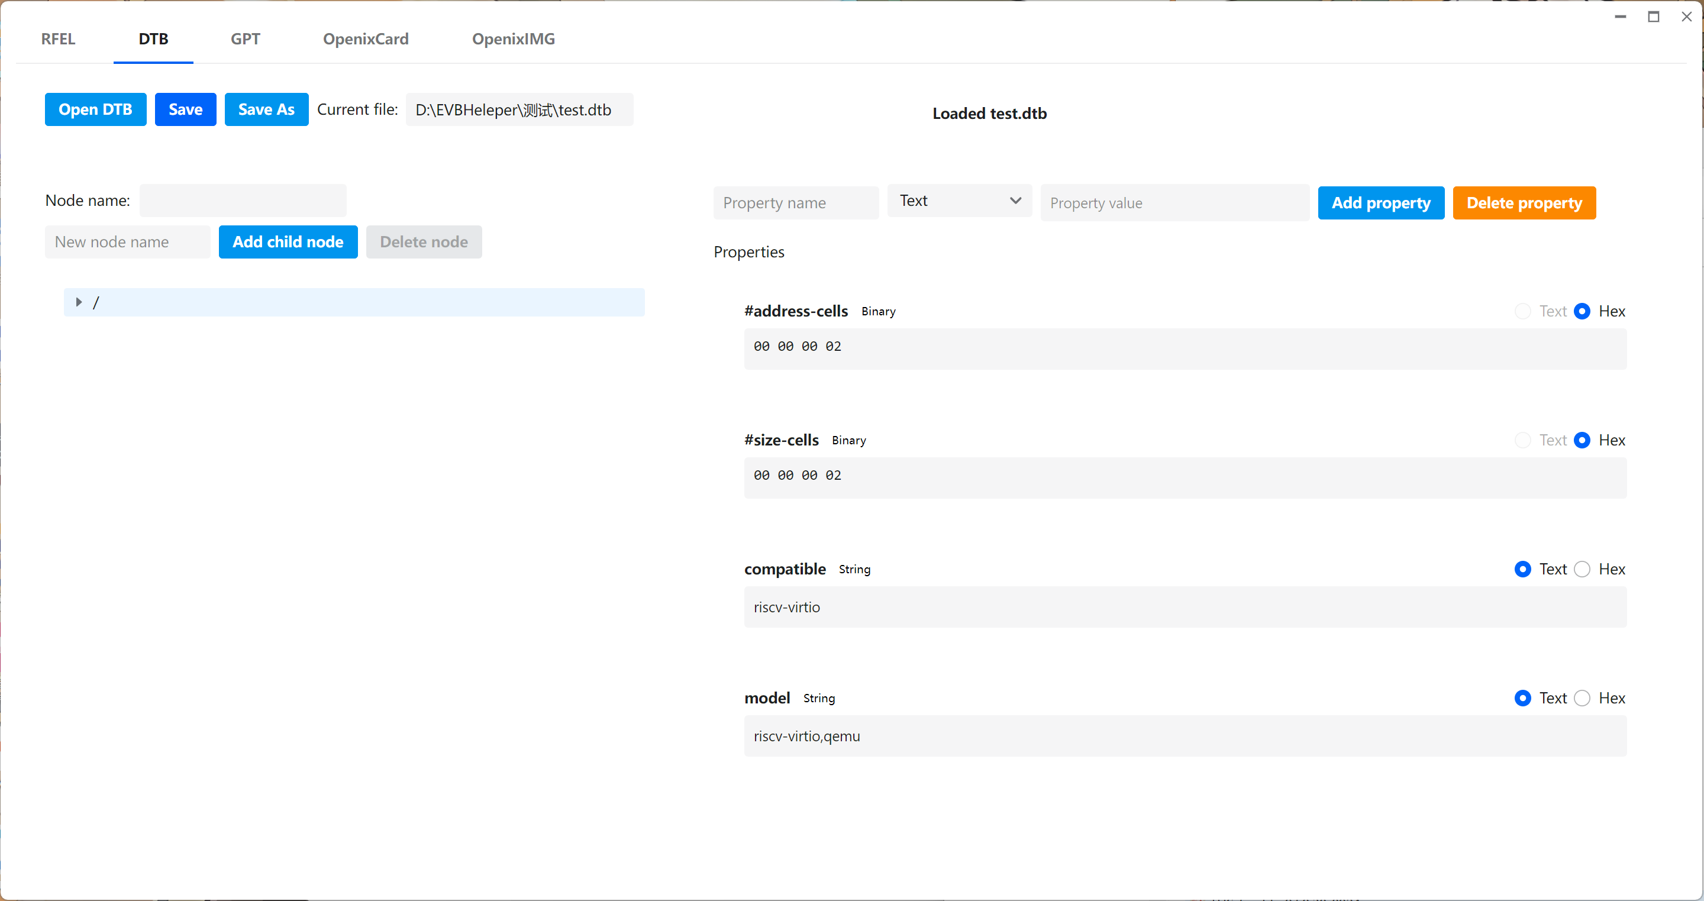Open the OpenixCard tab
Screen dimensions: 1704x901
click(x=365, y=39)
